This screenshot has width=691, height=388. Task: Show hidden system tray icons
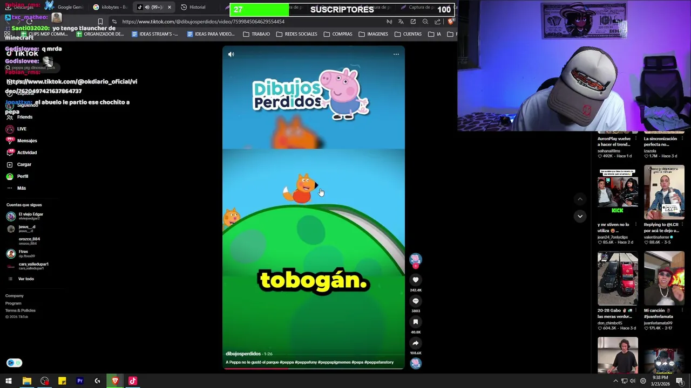point(615,381)
